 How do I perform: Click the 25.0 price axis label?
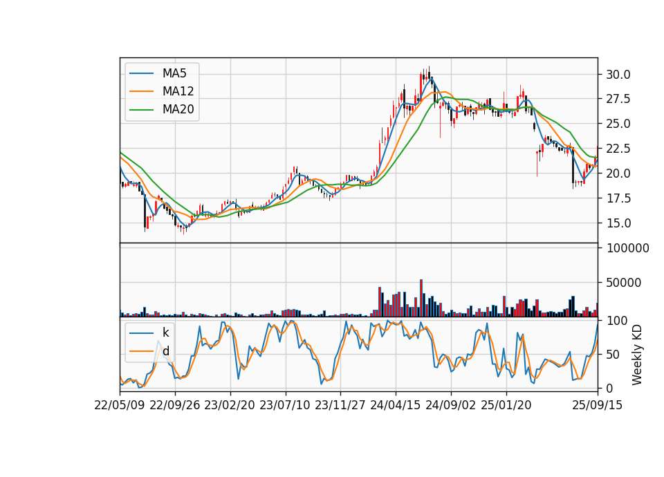coord(618,124)
